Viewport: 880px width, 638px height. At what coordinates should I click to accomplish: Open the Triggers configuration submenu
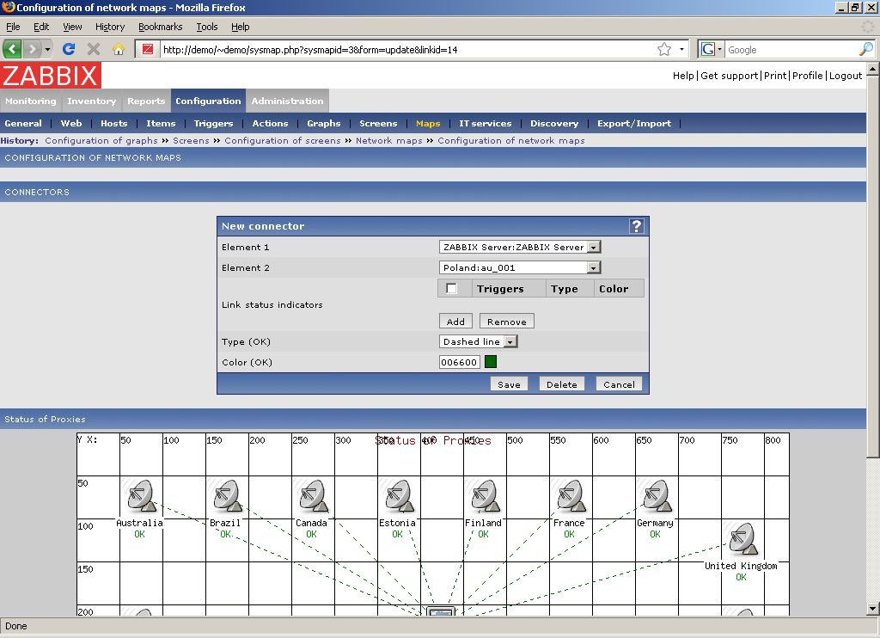213,124
